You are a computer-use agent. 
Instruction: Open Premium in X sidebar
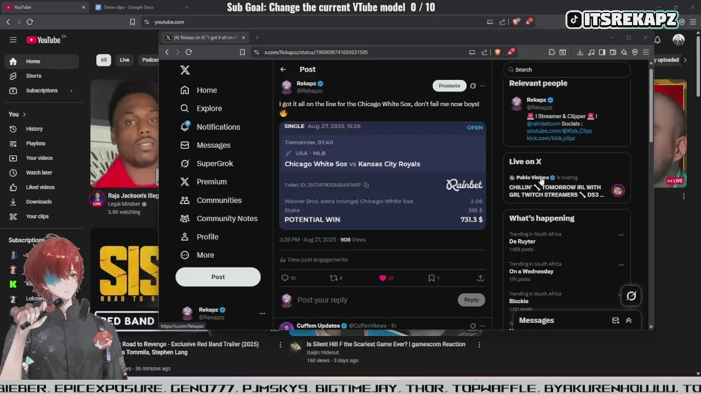pos(203,182)
